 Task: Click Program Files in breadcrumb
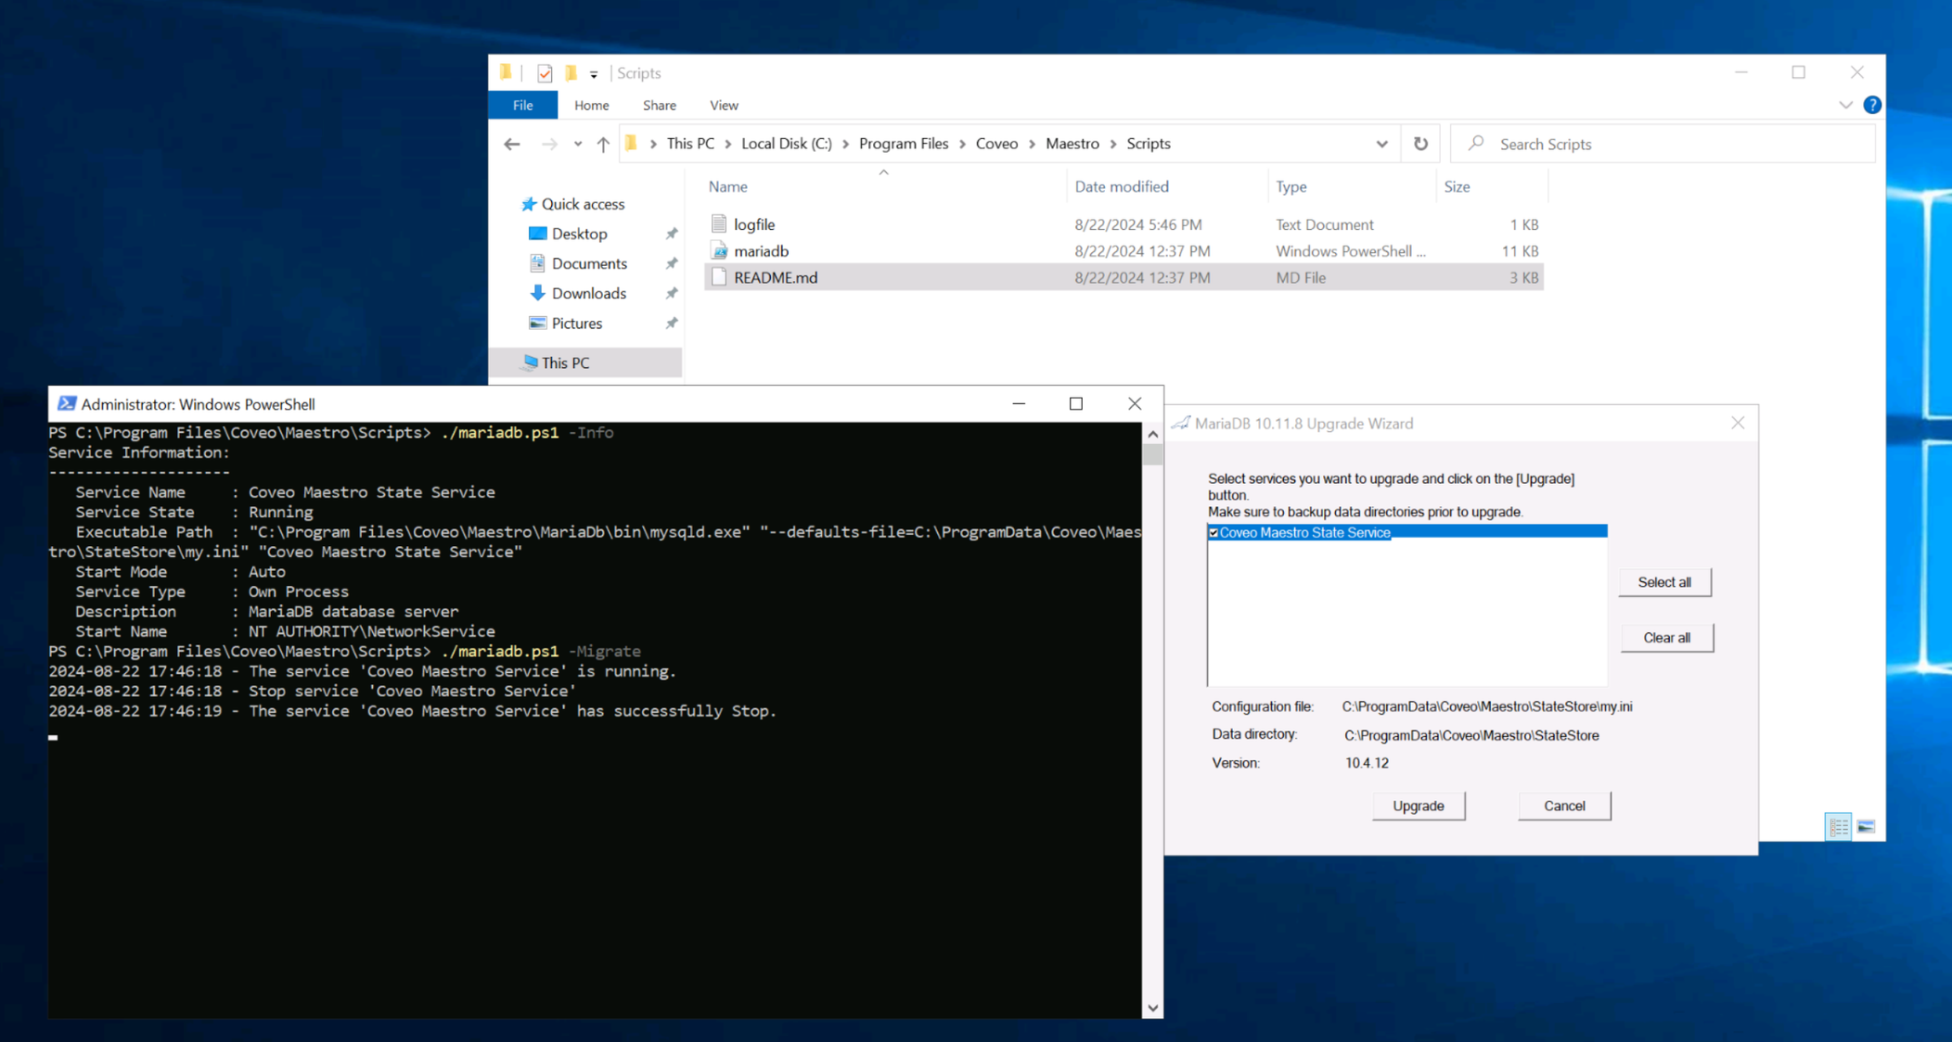[x=904, y=144]
